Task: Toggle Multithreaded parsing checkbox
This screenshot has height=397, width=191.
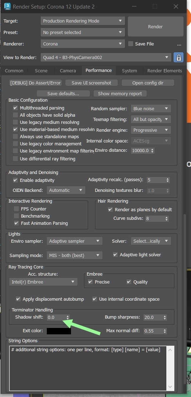Action: pos(15,108)
